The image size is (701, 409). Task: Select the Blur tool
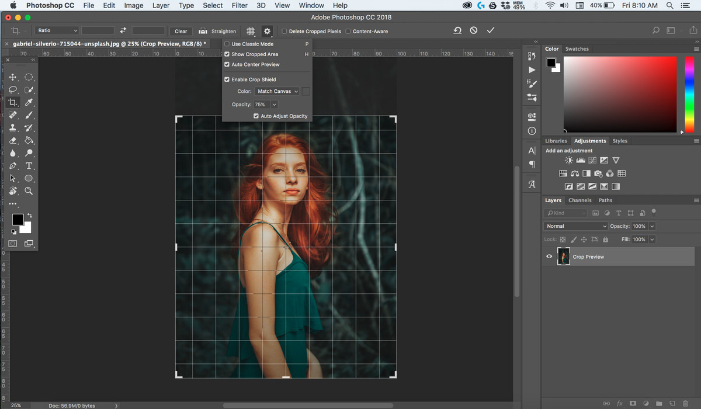pyautogui.click(x=13, y=153)
